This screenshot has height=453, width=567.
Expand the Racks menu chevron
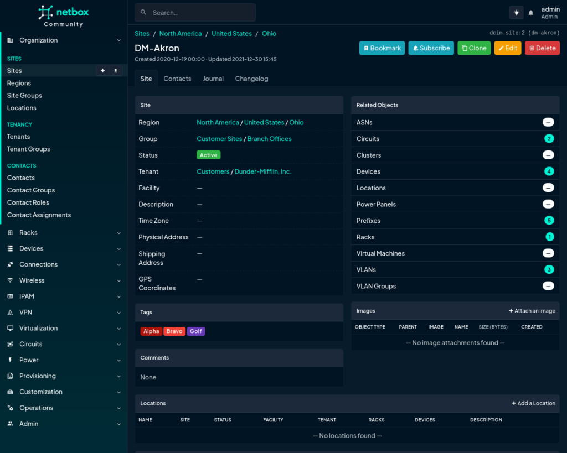[x=119, y=233]
